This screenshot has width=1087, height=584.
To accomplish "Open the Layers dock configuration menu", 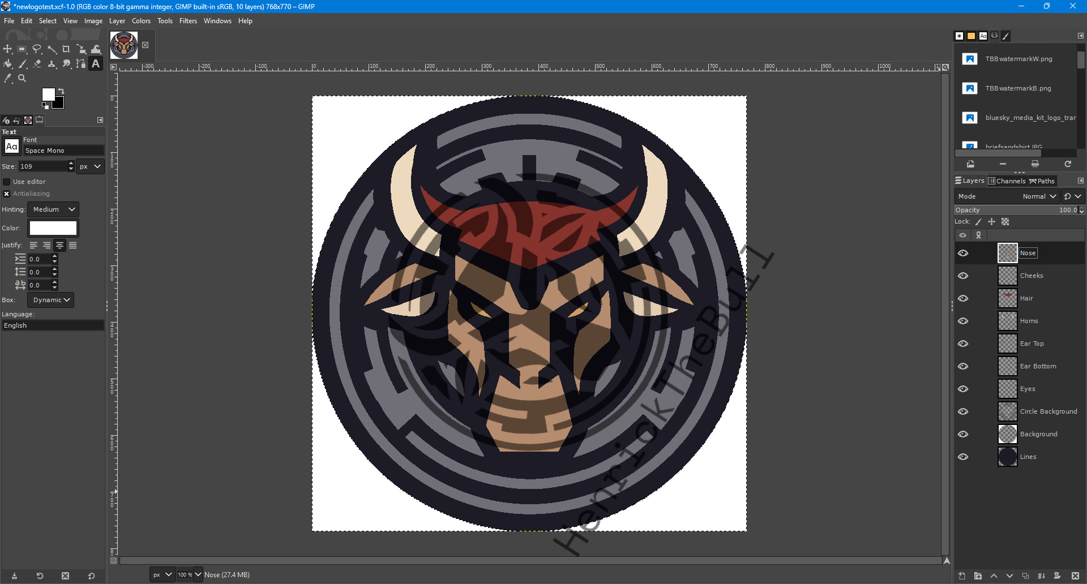I will point(1080,181).
